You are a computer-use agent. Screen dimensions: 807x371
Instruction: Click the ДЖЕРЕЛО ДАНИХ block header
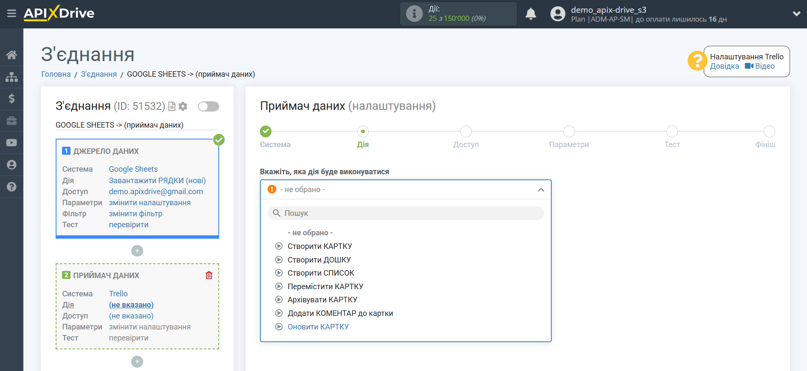pyautogui.click(x=106, y=151)
